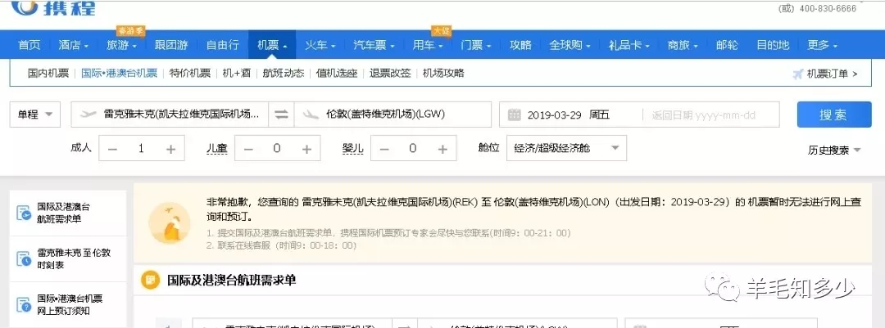Open the 单程 trip type dropdown

(35, 115)
